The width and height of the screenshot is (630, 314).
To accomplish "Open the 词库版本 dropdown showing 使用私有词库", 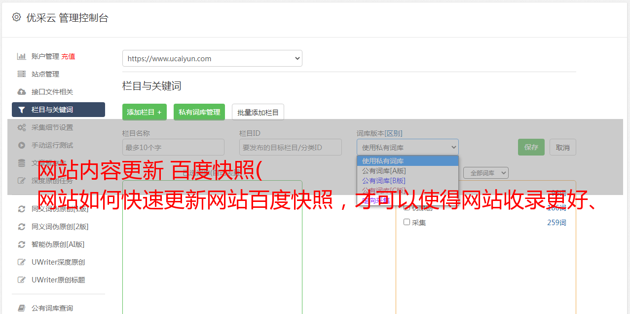I will (408, 147).
